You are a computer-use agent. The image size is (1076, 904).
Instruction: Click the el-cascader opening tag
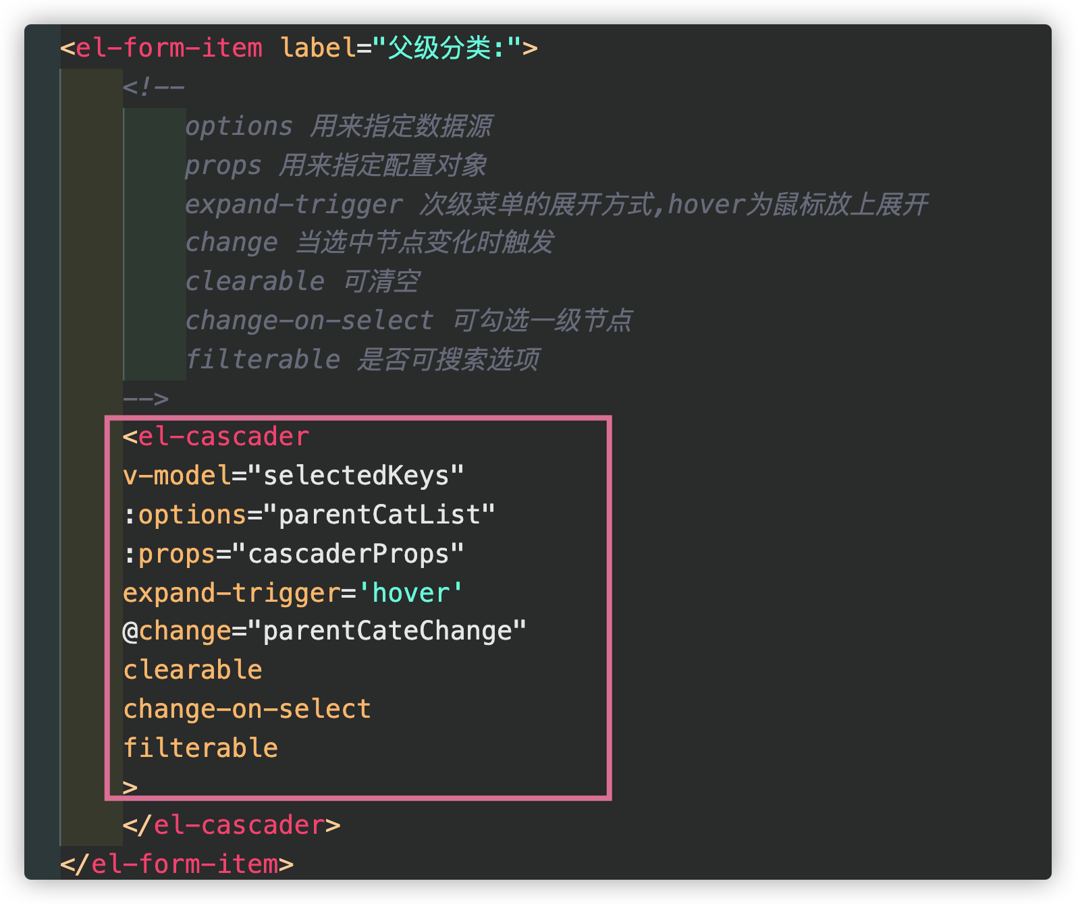tap(216, 436)
